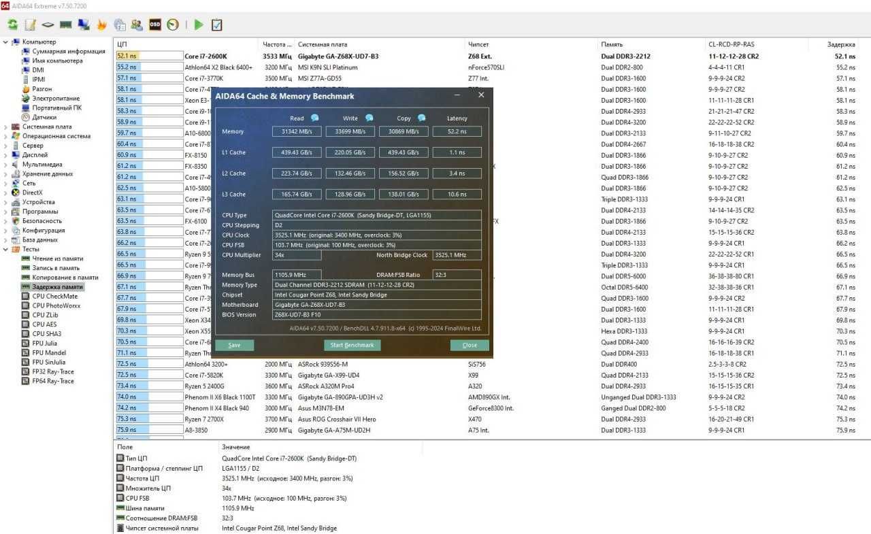Click the green Start play icon
Viewport: 871px width, 534px height.
199,25
